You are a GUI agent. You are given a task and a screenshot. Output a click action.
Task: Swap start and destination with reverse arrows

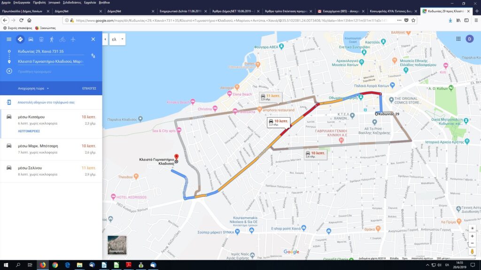point(93,56)
